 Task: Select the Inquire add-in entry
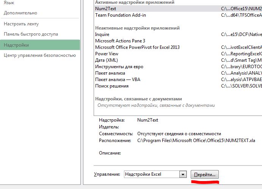pyautogui.click(x=102, y=34)
